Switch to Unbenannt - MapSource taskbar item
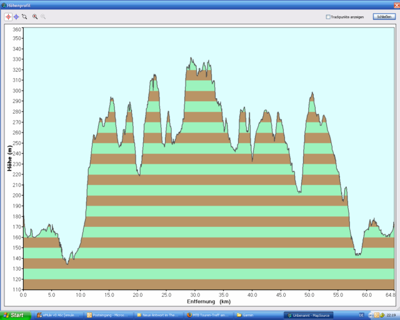This screenshot has width=400, height=320. point(308,315)
